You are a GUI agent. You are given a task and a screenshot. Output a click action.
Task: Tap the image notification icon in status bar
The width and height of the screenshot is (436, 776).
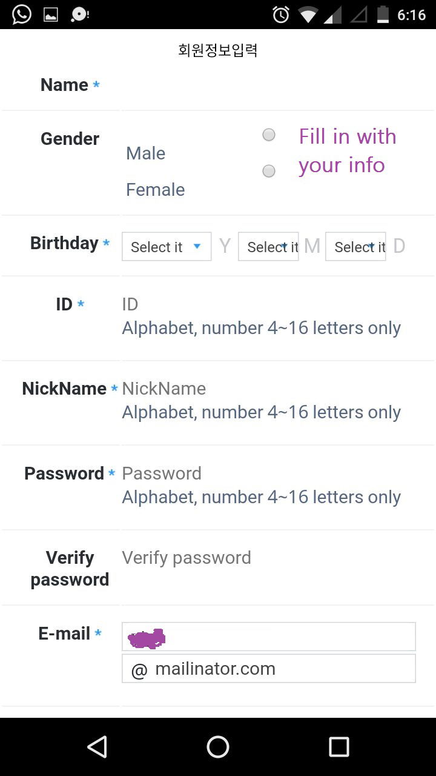(x=51, y=15)
